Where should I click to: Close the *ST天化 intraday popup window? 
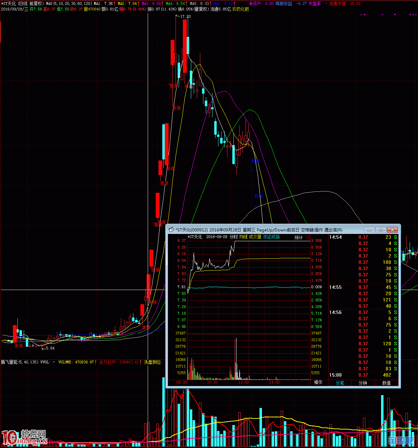pyautogui.click(x=393, y=230)
